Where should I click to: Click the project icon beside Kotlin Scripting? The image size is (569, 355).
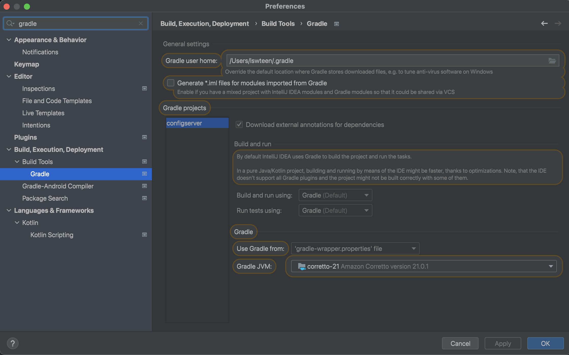(144, 235)
